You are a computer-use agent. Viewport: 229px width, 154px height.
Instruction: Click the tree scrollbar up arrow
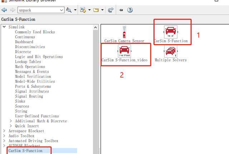point(96,27)
